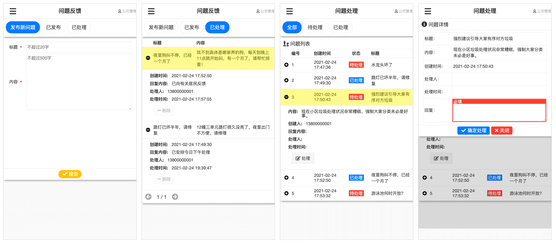This screenshot has height=243, width=556.
Task: Open hamburger menu above the active 全部 tab
Action: point(289,11)
